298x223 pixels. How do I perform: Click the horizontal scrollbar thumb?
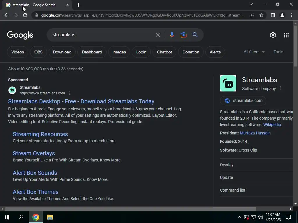pos(130,209)
